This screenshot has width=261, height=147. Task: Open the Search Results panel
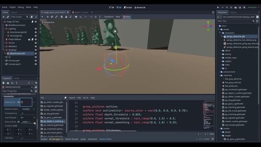(x=72, y=139)
